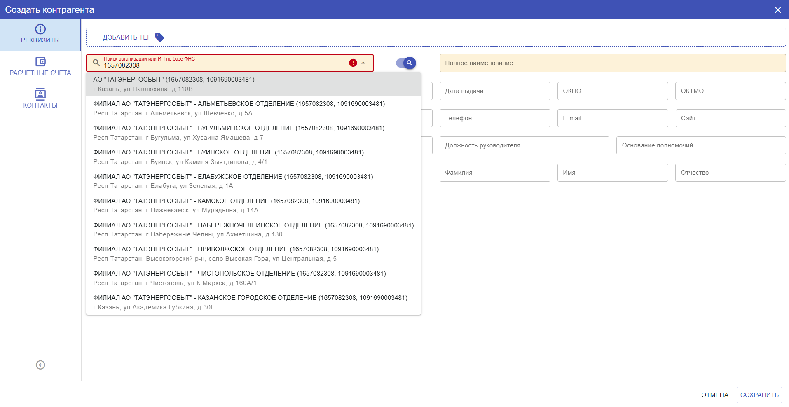Image resolution: width=789 pixels, height=407 pixels.
Task: Click the Отчество field
Action: click(x=730, y=173)
